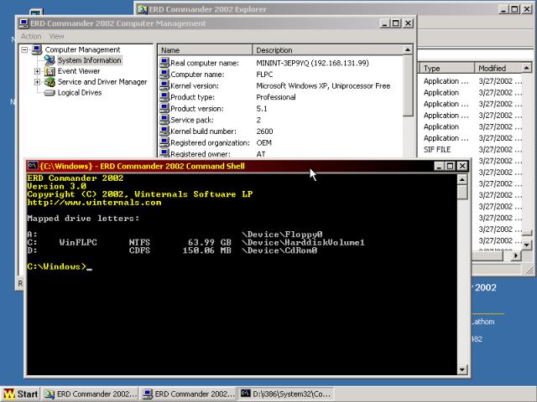Click the C:\Windows> command prompt line

[x=60, y=266]
